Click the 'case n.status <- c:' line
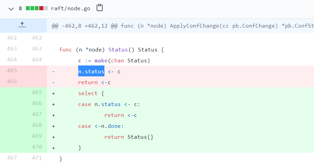The image size is (314, 164). [109, 104]
